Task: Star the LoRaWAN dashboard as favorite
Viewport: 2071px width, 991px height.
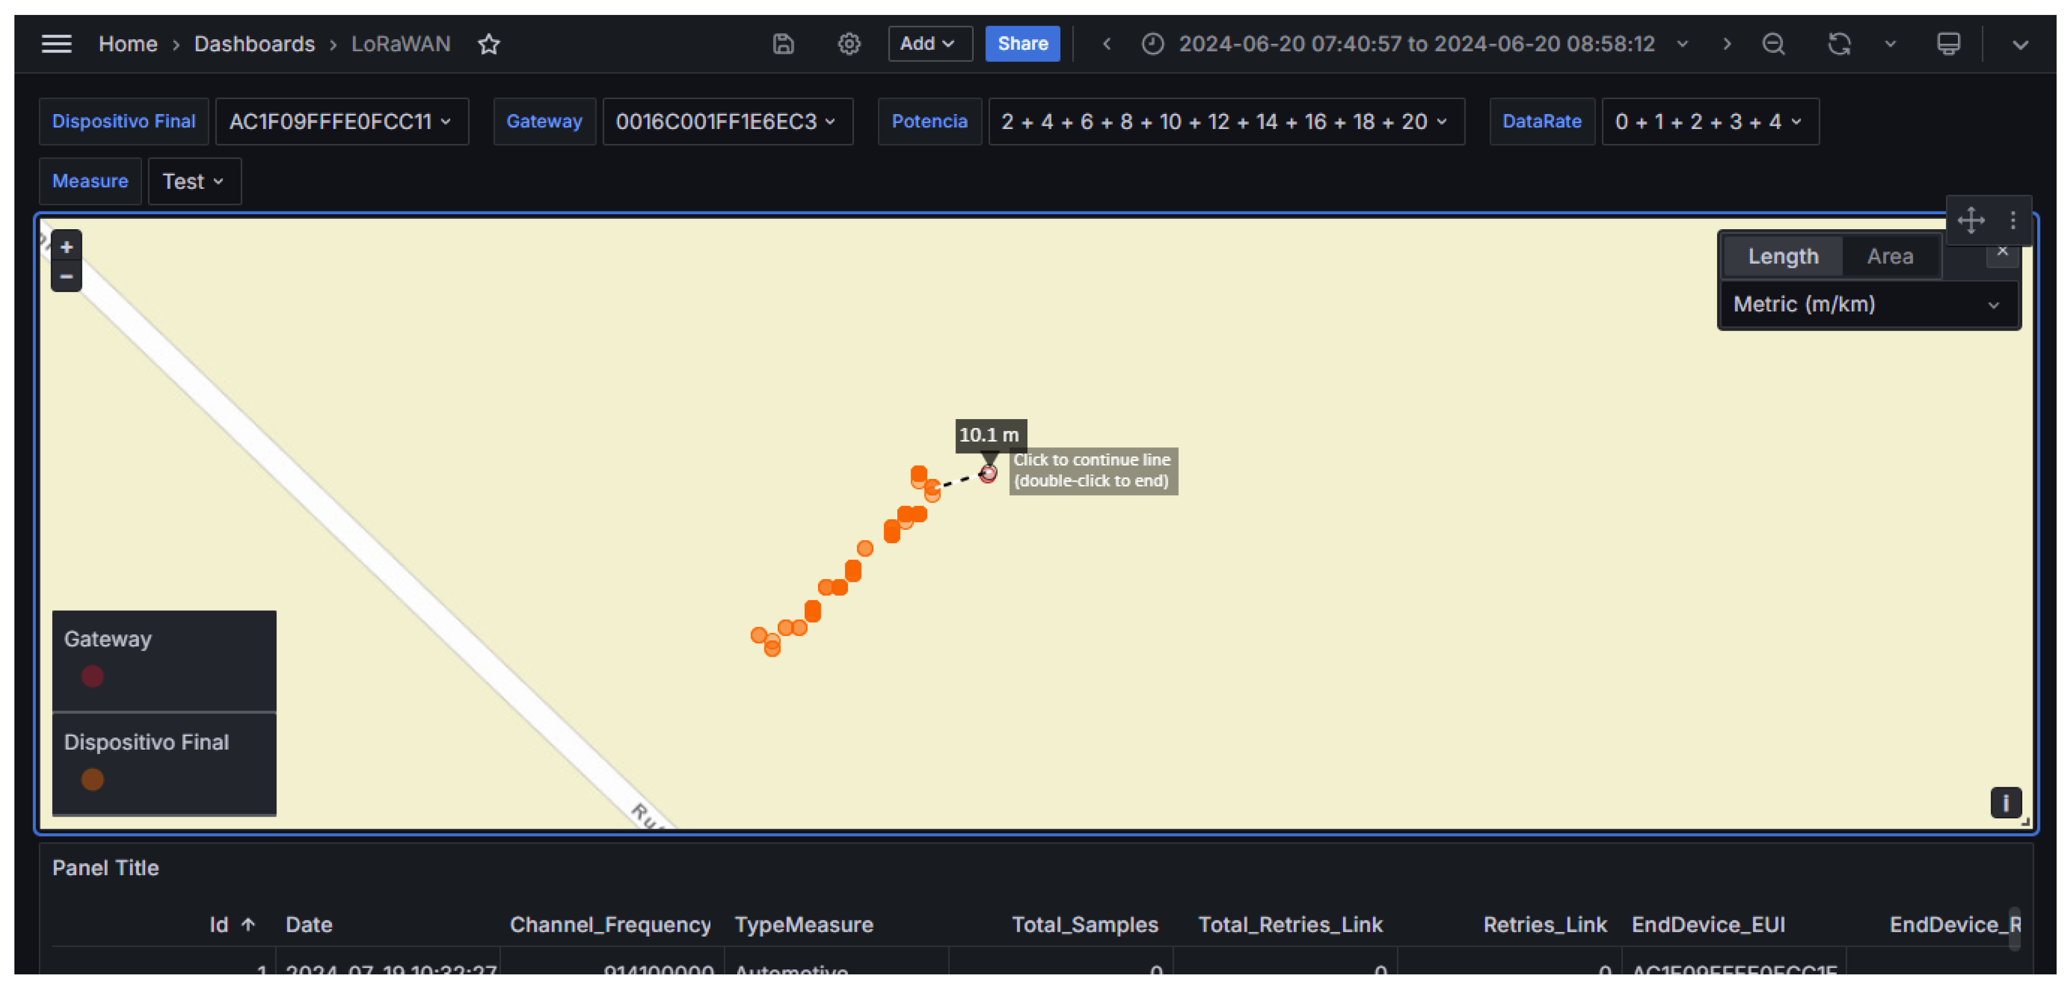Action: coord(489,43)
